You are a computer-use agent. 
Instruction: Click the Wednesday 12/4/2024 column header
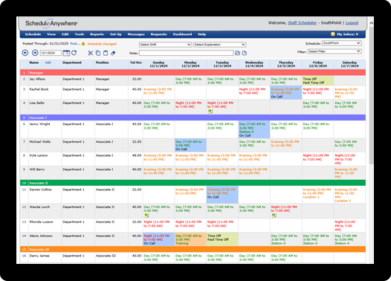tap(254, 65)
